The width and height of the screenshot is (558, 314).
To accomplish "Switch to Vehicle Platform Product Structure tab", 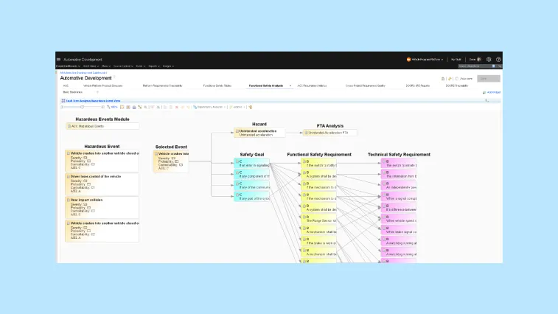I will 103,86.
